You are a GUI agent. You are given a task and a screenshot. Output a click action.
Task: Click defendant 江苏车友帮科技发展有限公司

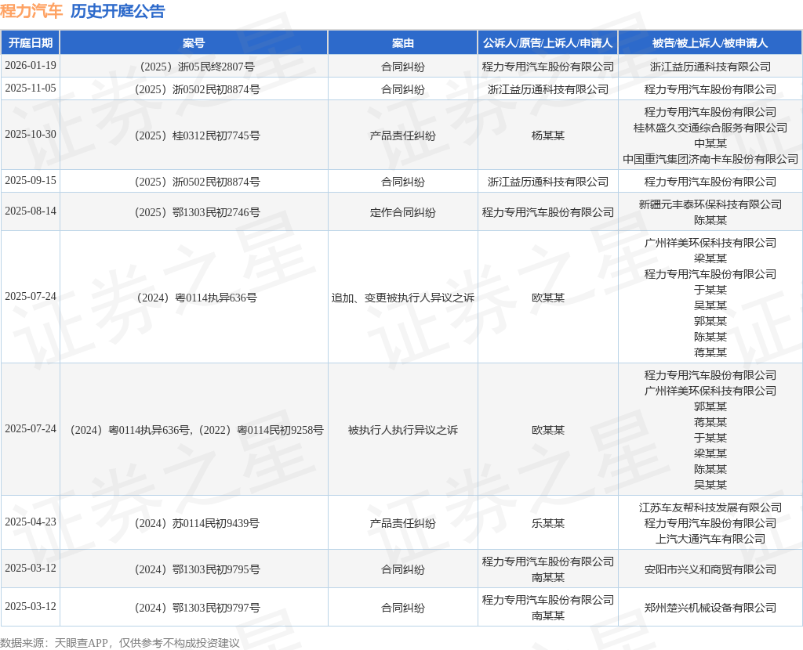click(x=710, y=507)
